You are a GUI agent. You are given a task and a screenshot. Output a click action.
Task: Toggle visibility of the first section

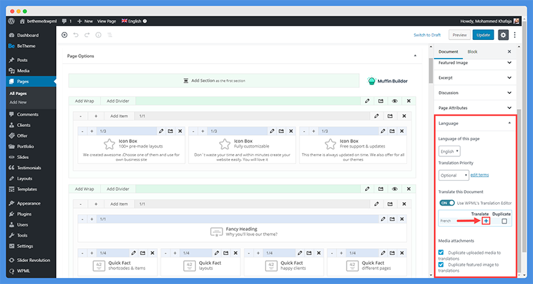(394, 101)
